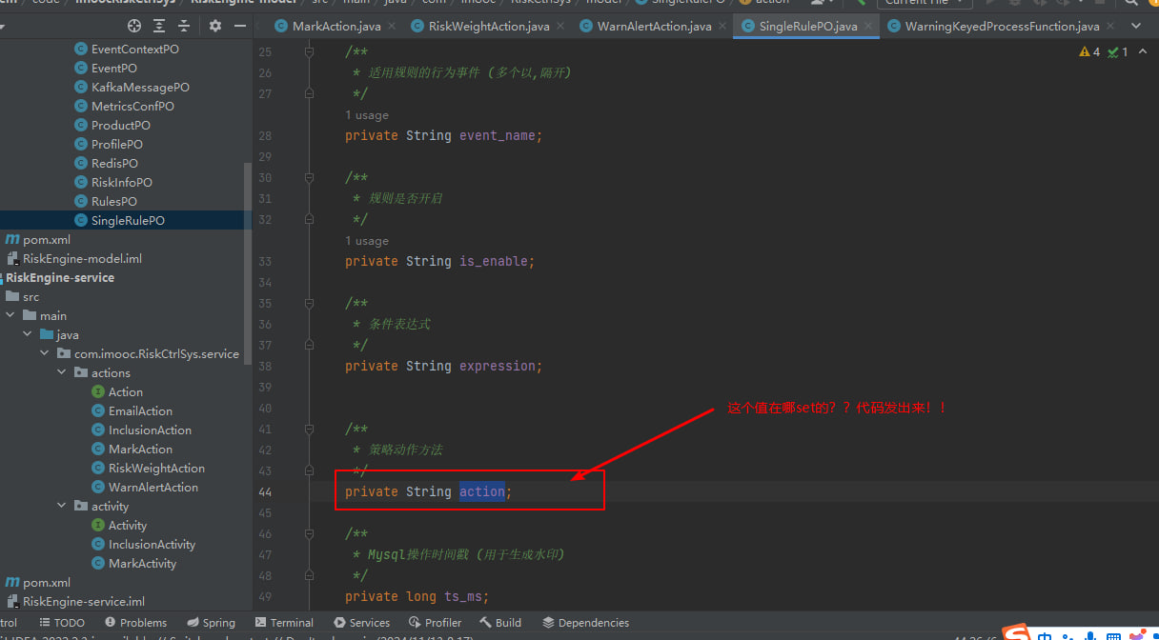1159x640 pixels.
Task: Close the SingleRulePO.java tab
Action: [x=868, y=27]
